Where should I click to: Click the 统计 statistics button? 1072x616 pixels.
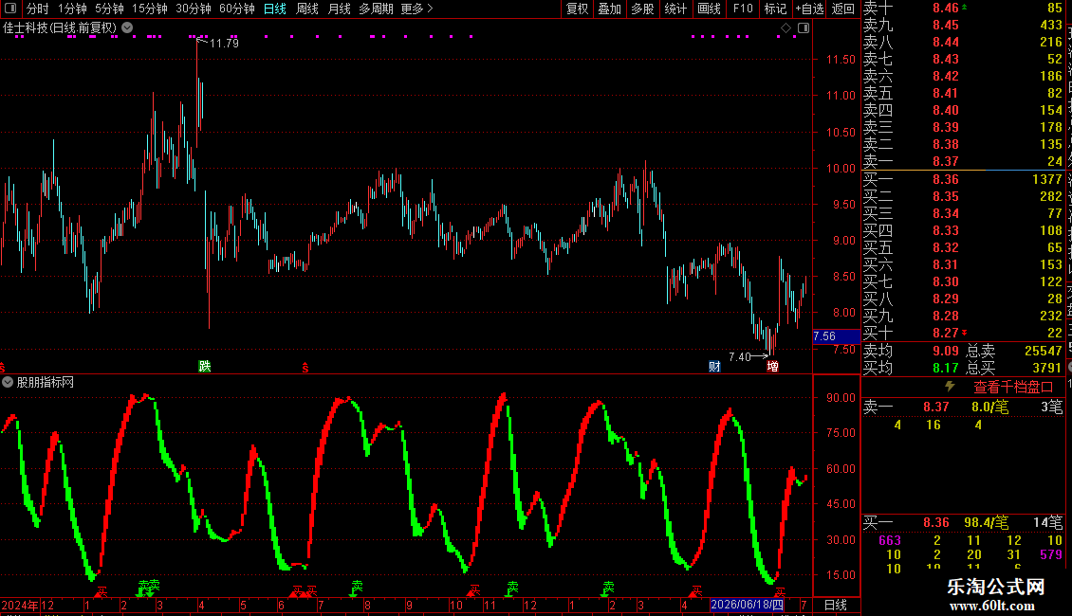(x=675, y=9)
